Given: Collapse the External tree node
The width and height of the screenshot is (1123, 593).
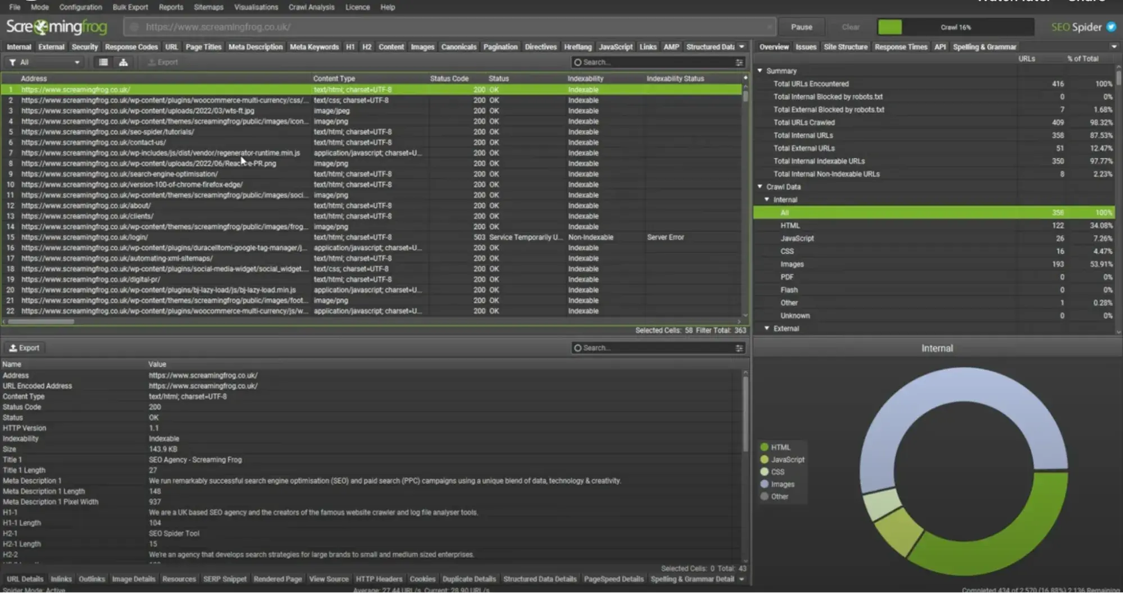Looking at the screenshot, I should click(767, 328).
